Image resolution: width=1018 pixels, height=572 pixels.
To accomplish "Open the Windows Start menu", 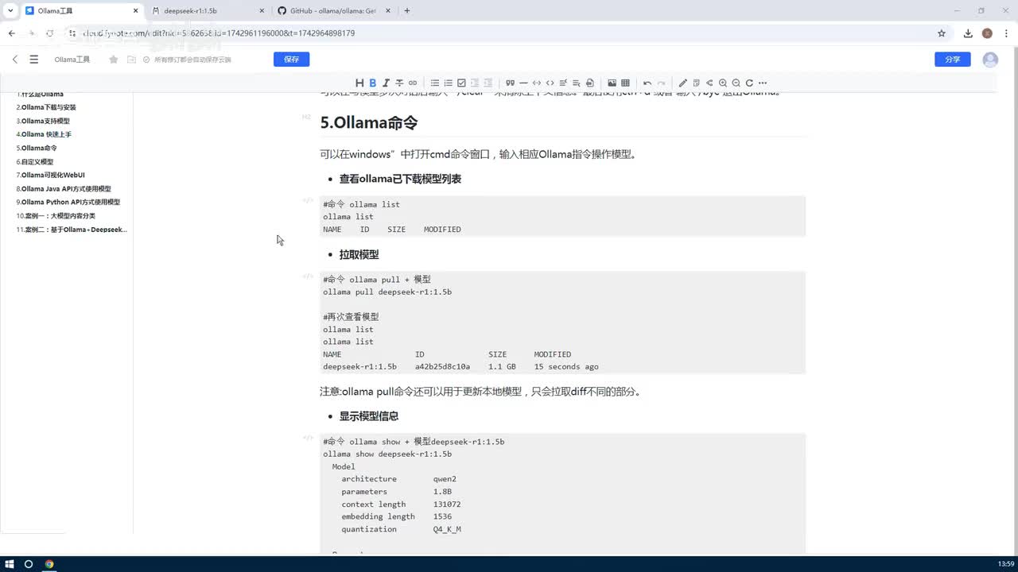I will (x=9, y=564).
